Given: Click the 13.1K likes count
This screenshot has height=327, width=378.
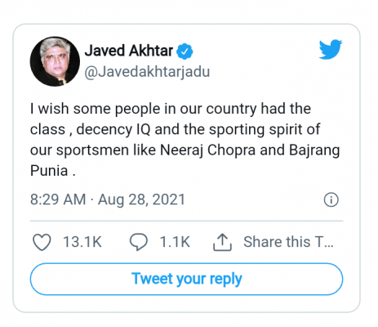Looking at the screenshot, I should pyautogui.click(x=82, y=242).
